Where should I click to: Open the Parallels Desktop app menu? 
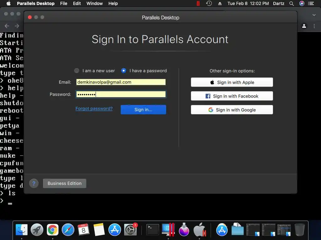[x=36, y=3]
